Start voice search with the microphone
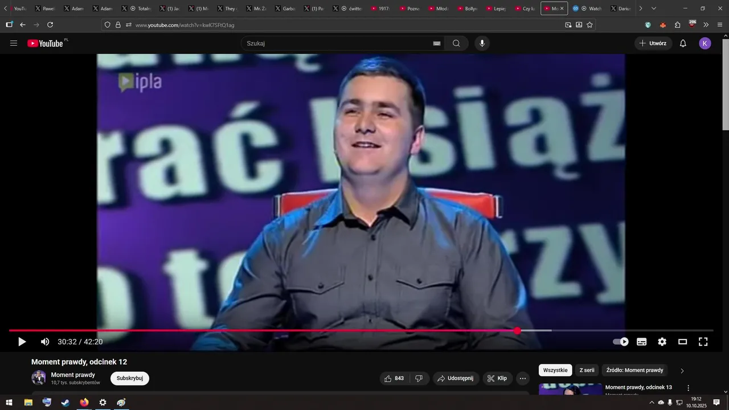Viewport: 729px width, 410px height. (x=482, y=43)
